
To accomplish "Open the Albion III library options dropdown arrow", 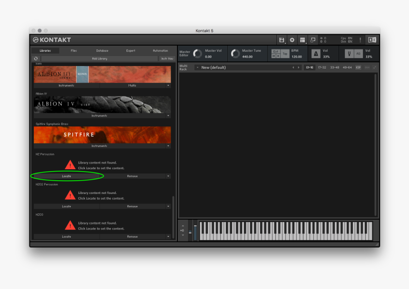I will (x=168, y=86).
